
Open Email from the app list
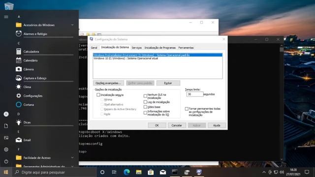(45, 140)
